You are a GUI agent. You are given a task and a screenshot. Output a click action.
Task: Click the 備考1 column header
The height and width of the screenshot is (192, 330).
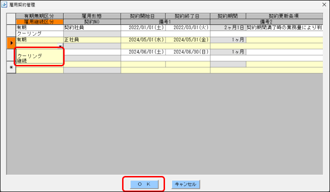point(165,22)
